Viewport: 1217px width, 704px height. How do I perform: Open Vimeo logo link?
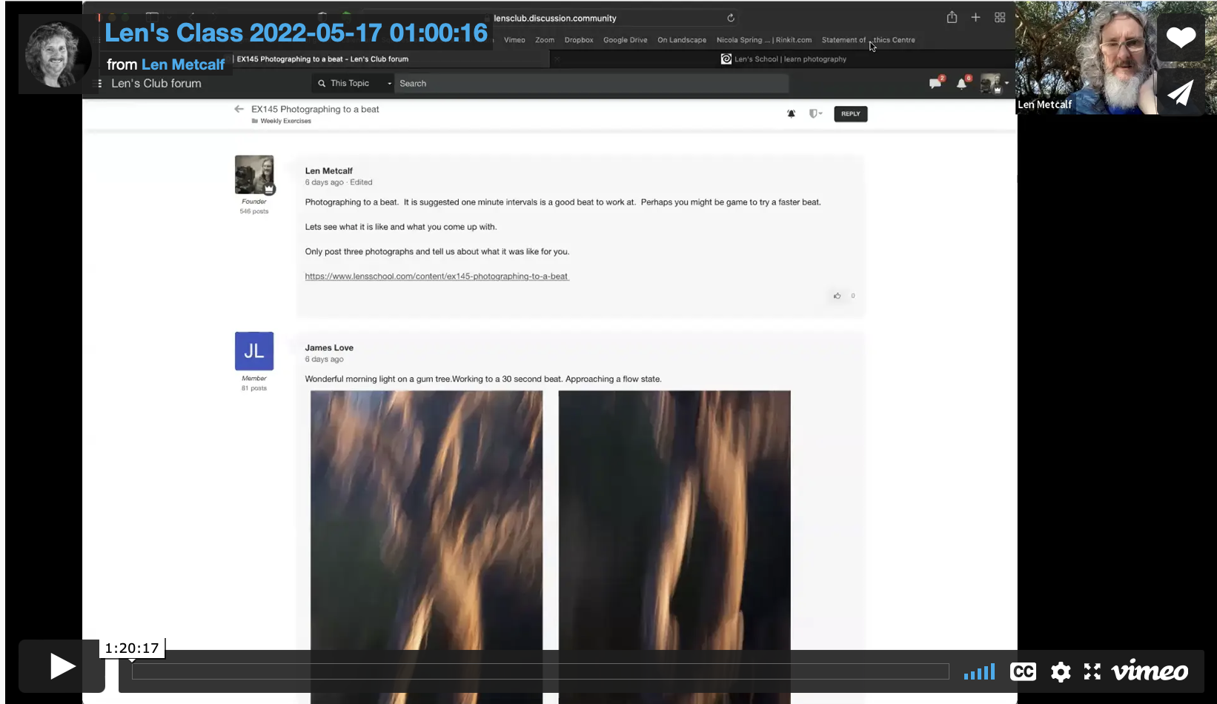coord(1150,671)
